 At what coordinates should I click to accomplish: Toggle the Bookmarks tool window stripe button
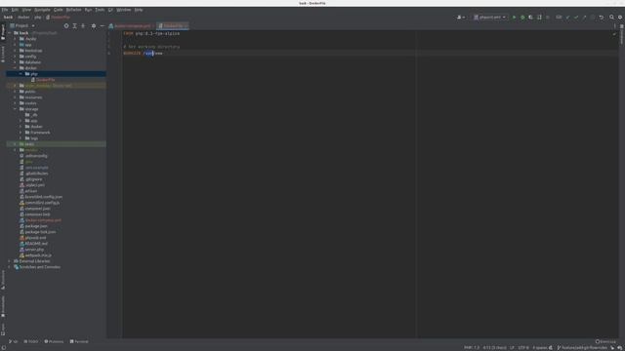click(x=3, y=306)
